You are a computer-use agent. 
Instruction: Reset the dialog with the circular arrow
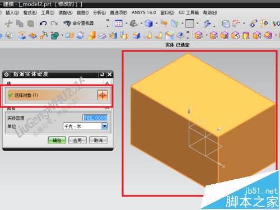pyautogui.click(x=102, y=74)
